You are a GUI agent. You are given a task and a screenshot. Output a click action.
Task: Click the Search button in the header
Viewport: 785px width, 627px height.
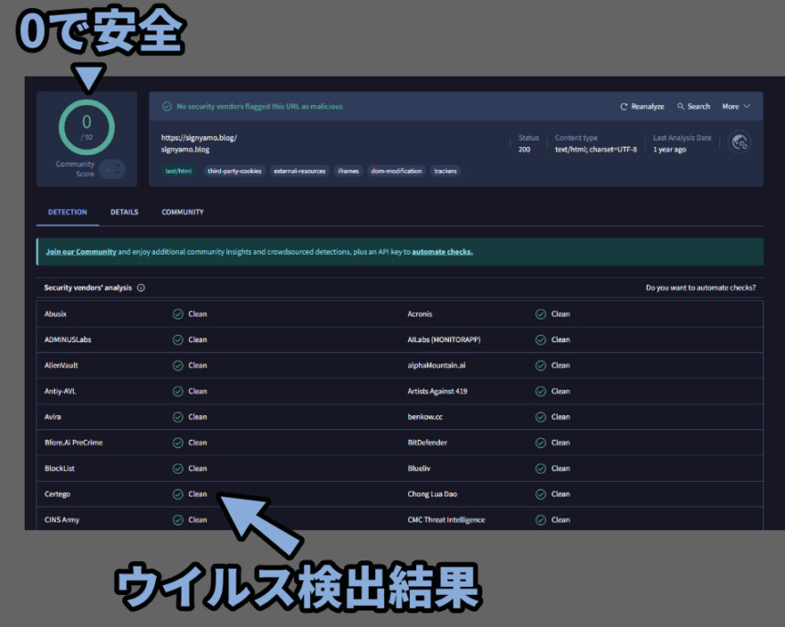pos(694,107)
